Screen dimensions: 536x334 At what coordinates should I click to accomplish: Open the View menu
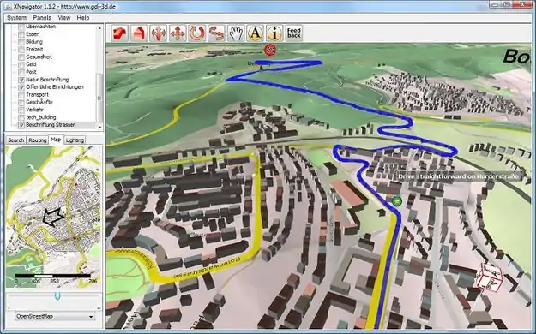point(64,18)
